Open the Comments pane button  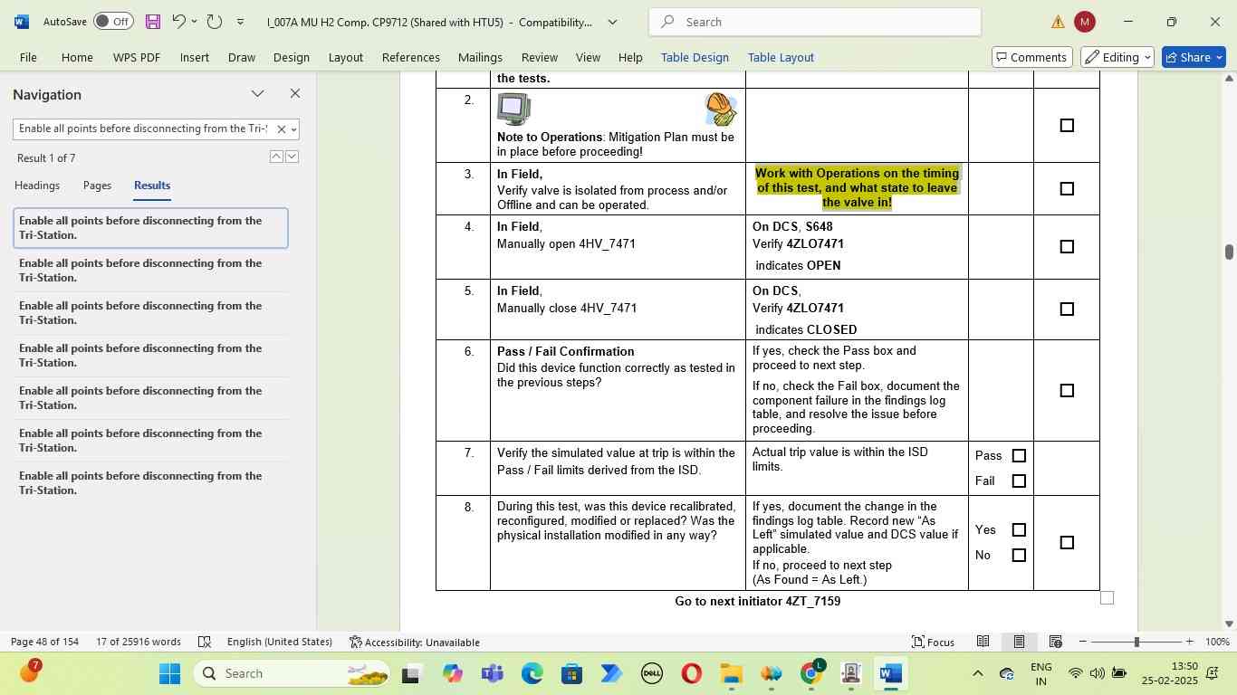[x=1031, y=57]
